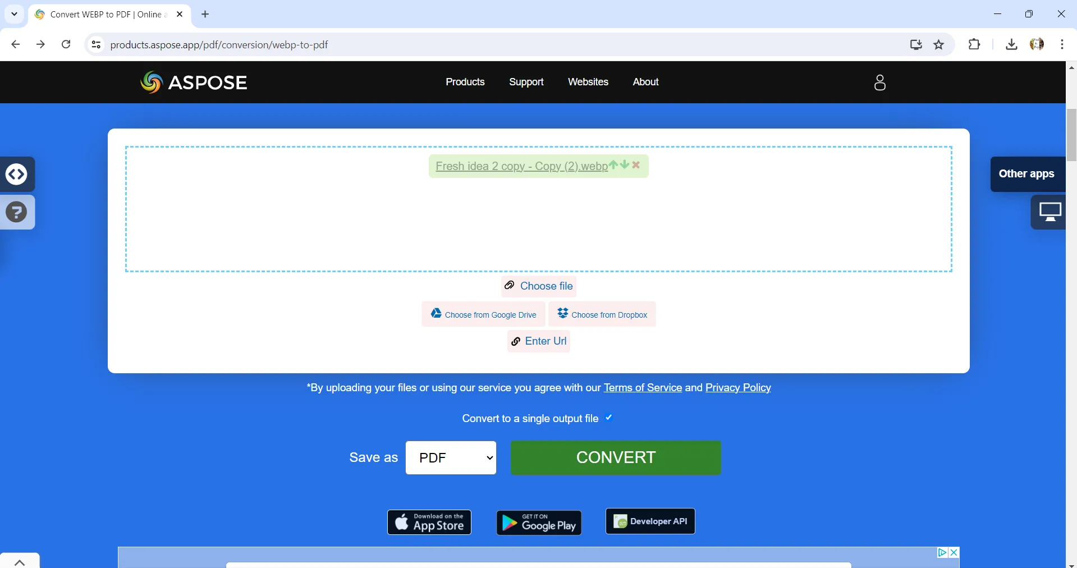Toggle bookmark star for this page
The image size is (1077, 568).
938,44
